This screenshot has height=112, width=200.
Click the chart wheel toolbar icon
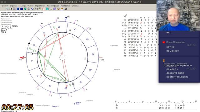coord(14,9)
